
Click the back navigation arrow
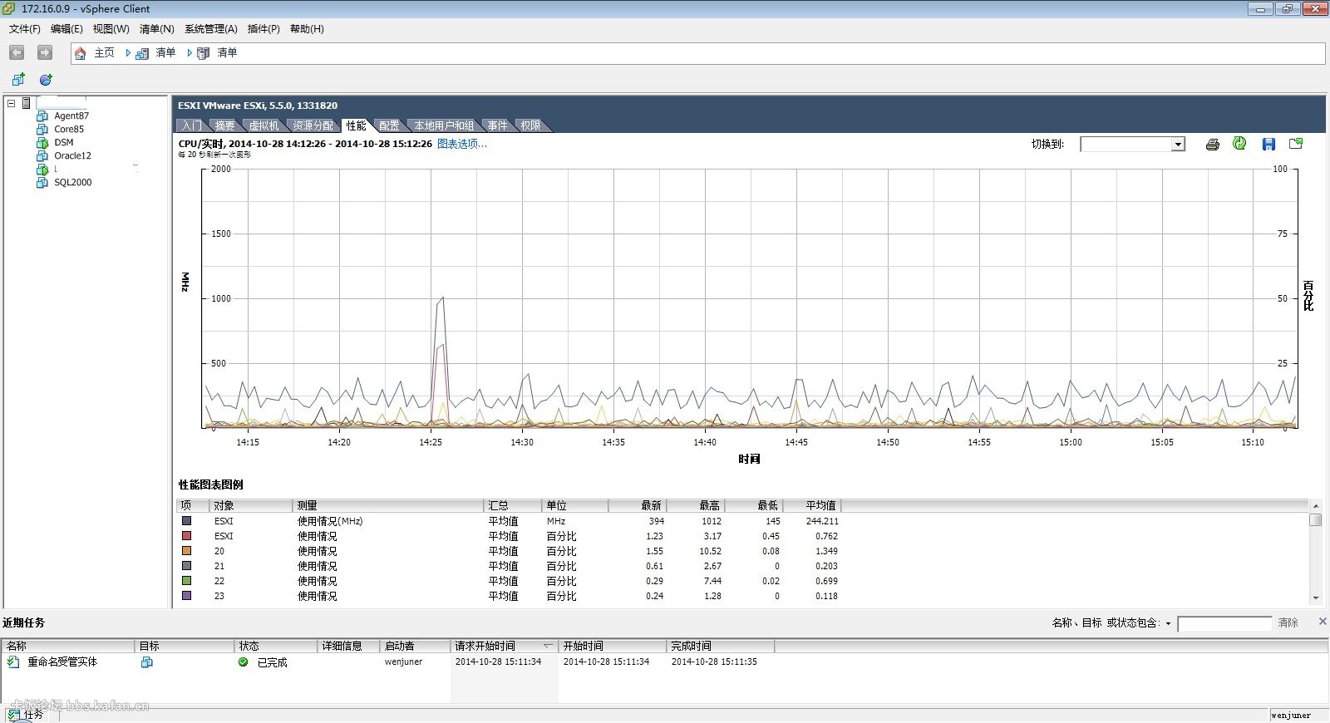pyautogui.click(x=17, y=52)
